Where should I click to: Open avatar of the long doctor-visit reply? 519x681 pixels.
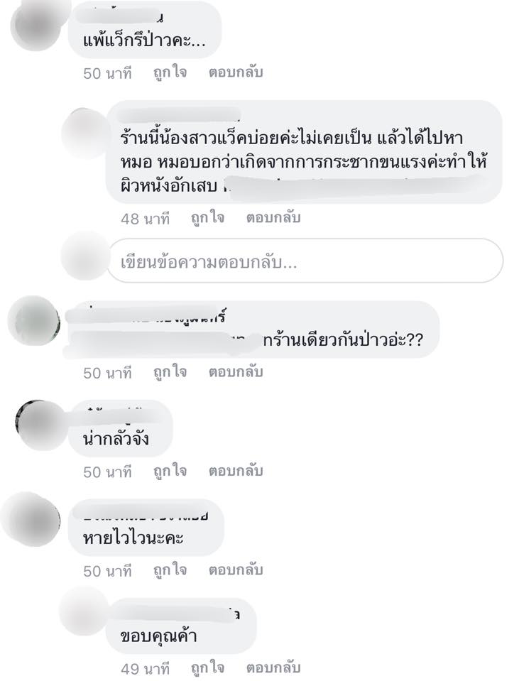(x=84, y=133)
